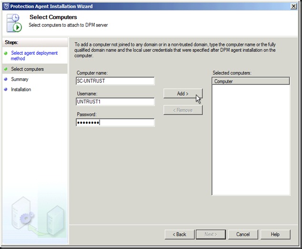The image size is (302, 249).
Task: Click 'Select computers to attach to DPM server' text
Action: coord(68,25)
